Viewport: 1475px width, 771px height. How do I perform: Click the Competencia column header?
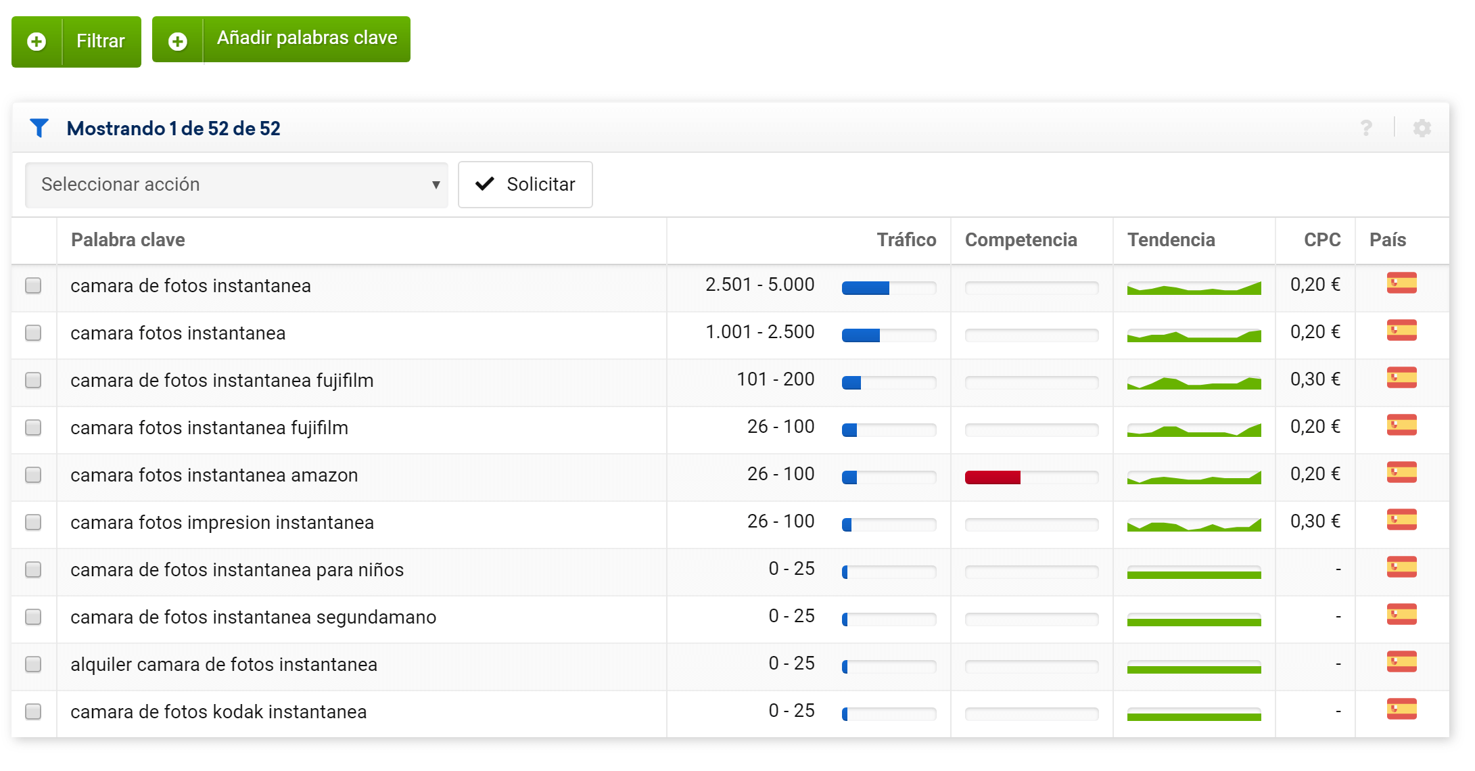(1021, 240)
